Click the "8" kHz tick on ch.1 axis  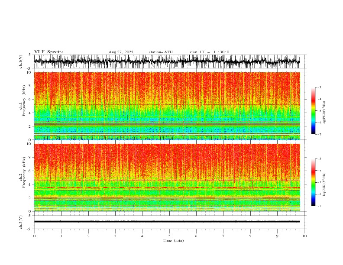(30, 86)
